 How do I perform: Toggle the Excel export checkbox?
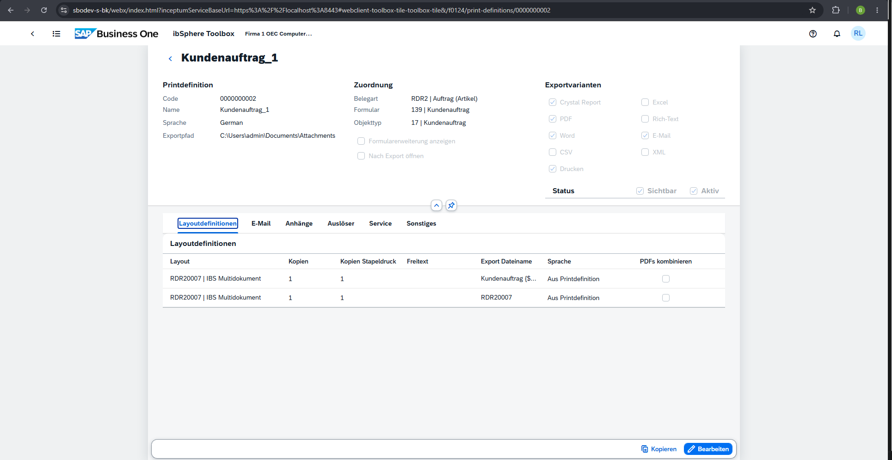645,102
